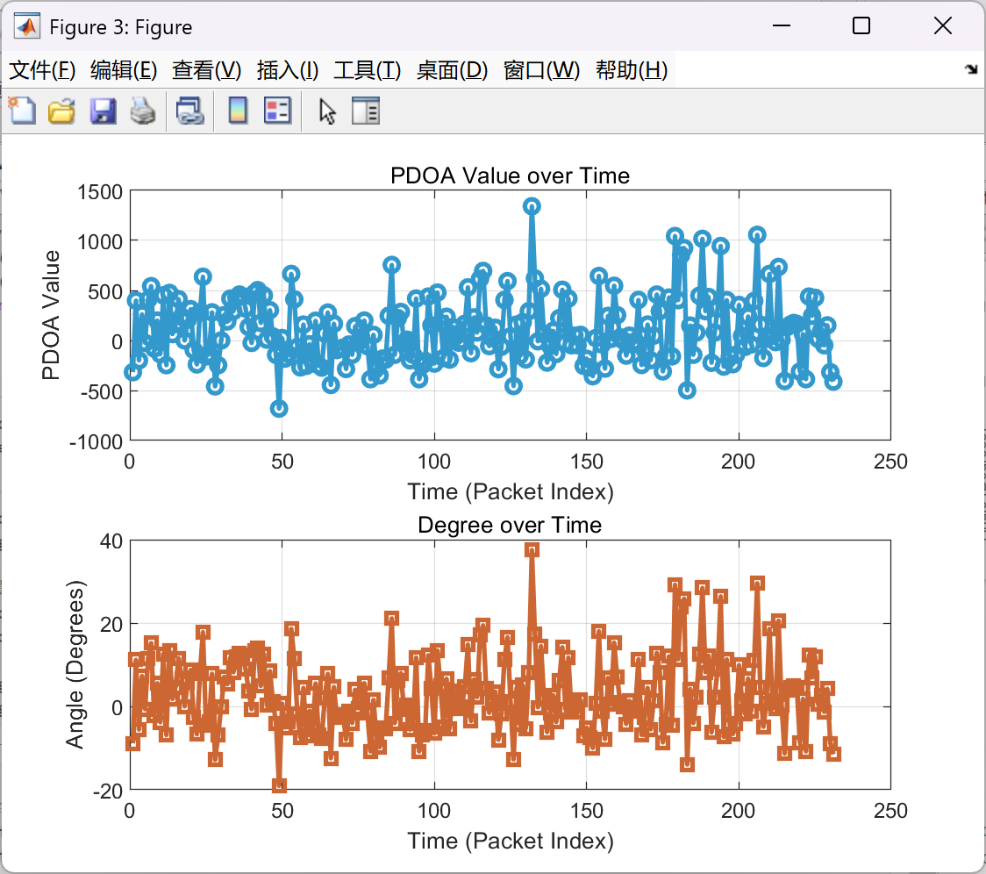Open the 窗口(W) menu
This screenshot has width=986, height=874.
pos(541,70)
